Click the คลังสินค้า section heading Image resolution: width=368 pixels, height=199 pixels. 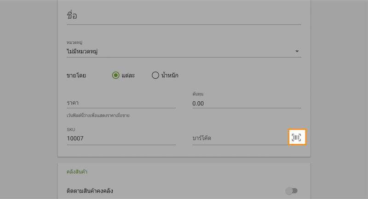tap(77, 172)
